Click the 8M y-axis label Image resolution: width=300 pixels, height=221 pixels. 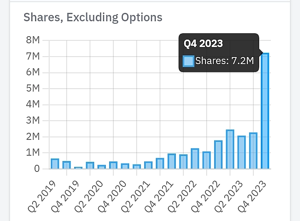pos(32,40)
